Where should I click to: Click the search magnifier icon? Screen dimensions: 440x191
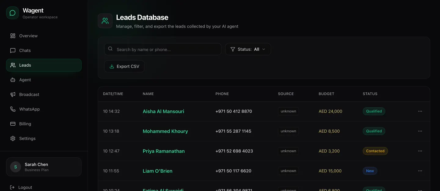click(111, 49)
